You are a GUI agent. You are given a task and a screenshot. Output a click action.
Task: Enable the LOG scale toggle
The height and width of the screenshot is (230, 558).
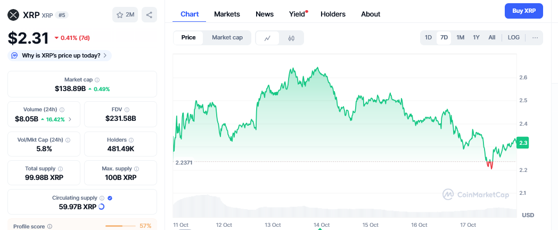coord(513,37)
